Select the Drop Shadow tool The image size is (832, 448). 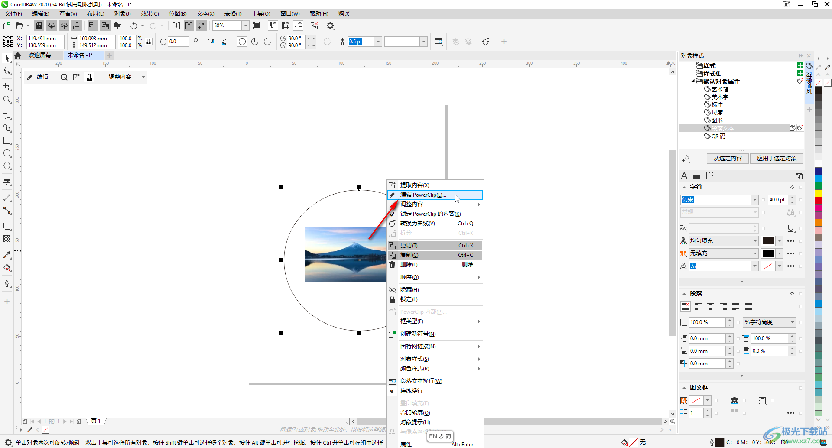(7, 226)
